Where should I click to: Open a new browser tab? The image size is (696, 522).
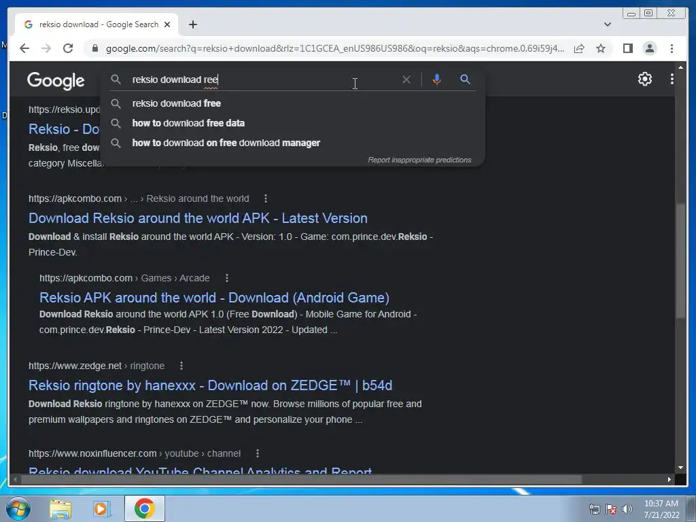pos(192,24)
